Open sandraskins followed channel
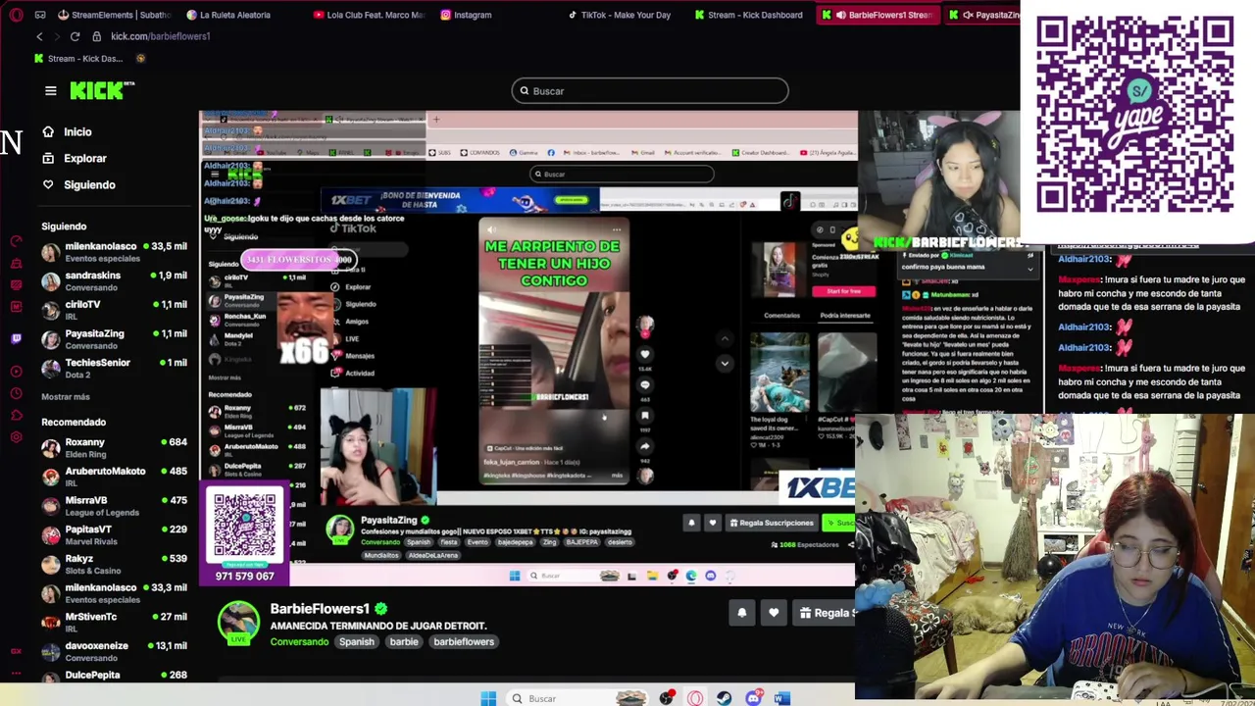This screenshot has width=1255, height=706. coord(114,281)
